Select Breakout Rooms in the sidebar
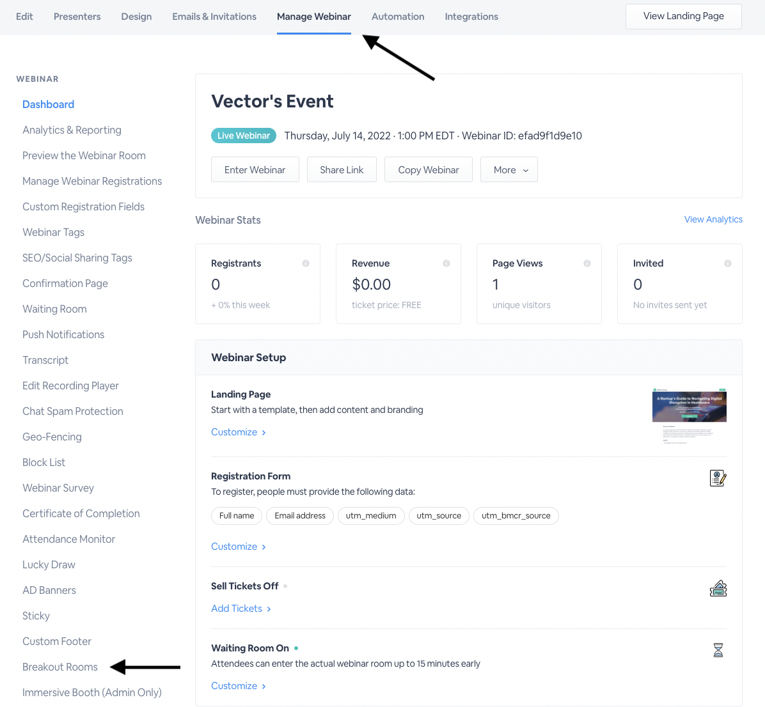Image resolution: width=765 pixels, height=707 pixels. coord(60,667)
